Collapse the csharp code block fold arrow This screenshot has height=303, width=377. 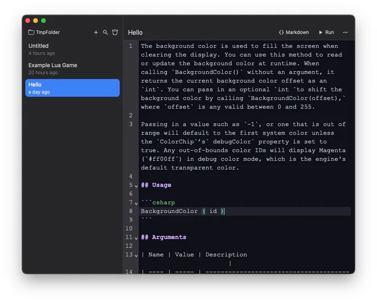136,203
